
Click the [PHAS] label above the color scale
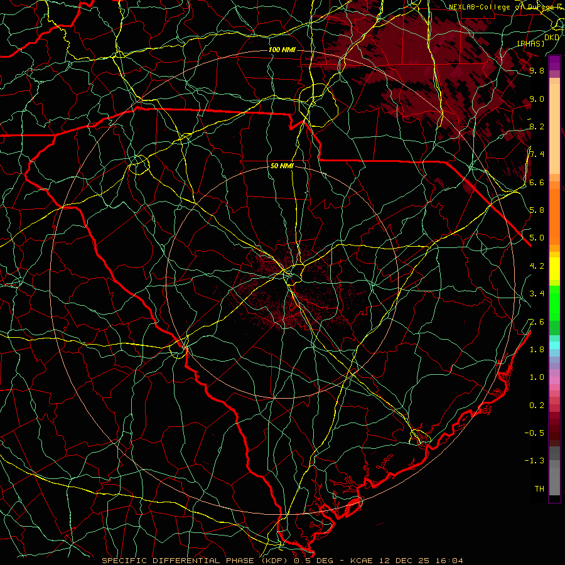point(531,43)
